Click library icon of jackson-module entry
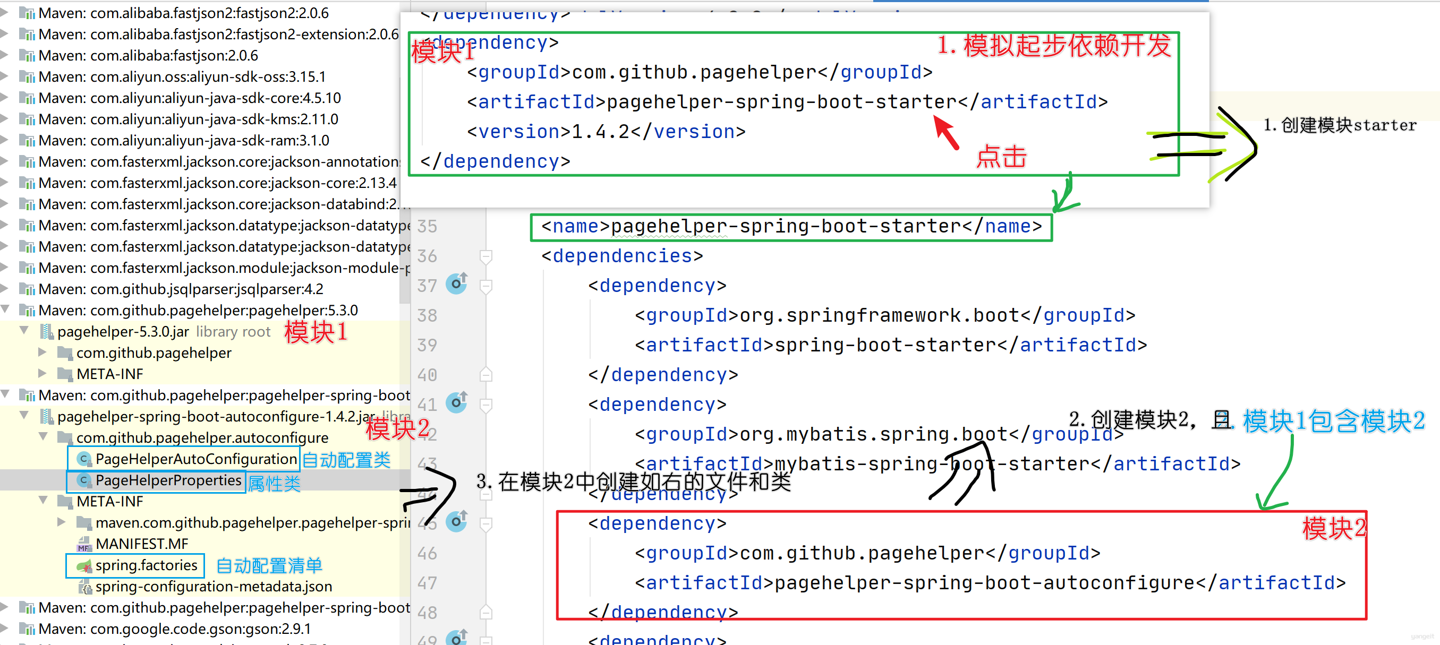 [x=27, y=268]
